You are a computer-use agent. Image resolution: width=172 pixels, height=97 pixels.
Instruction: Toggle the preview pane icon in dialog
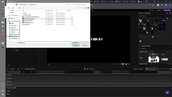[x=85, y=8]
